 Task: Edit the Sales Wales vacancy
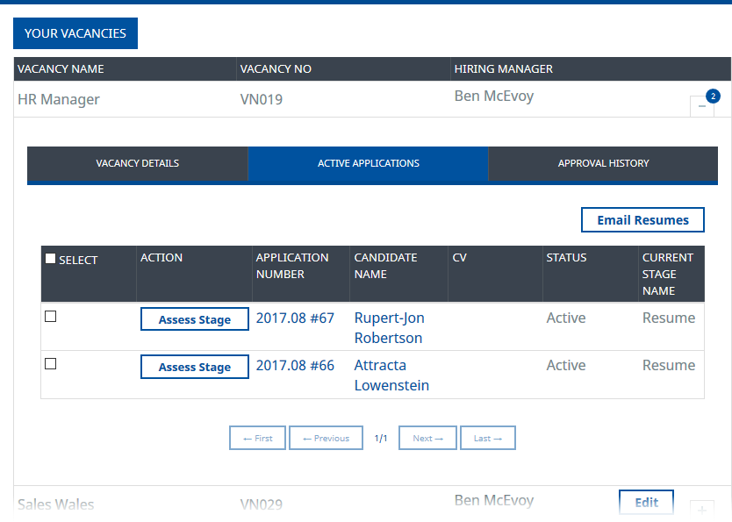pyautogui.click(x=646, y=503)
